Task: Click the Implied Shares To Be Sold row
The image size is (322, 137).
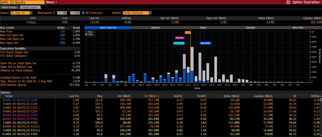Action: pyautogui.click(x=40, y=78)
